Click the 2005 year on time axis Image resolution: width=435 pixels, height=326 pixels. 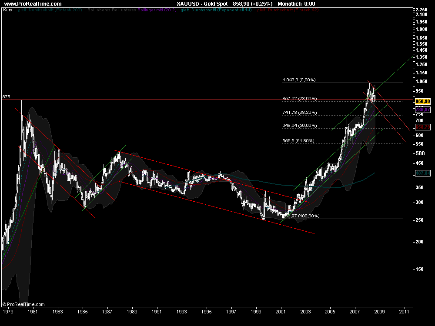tap(330, 312)
